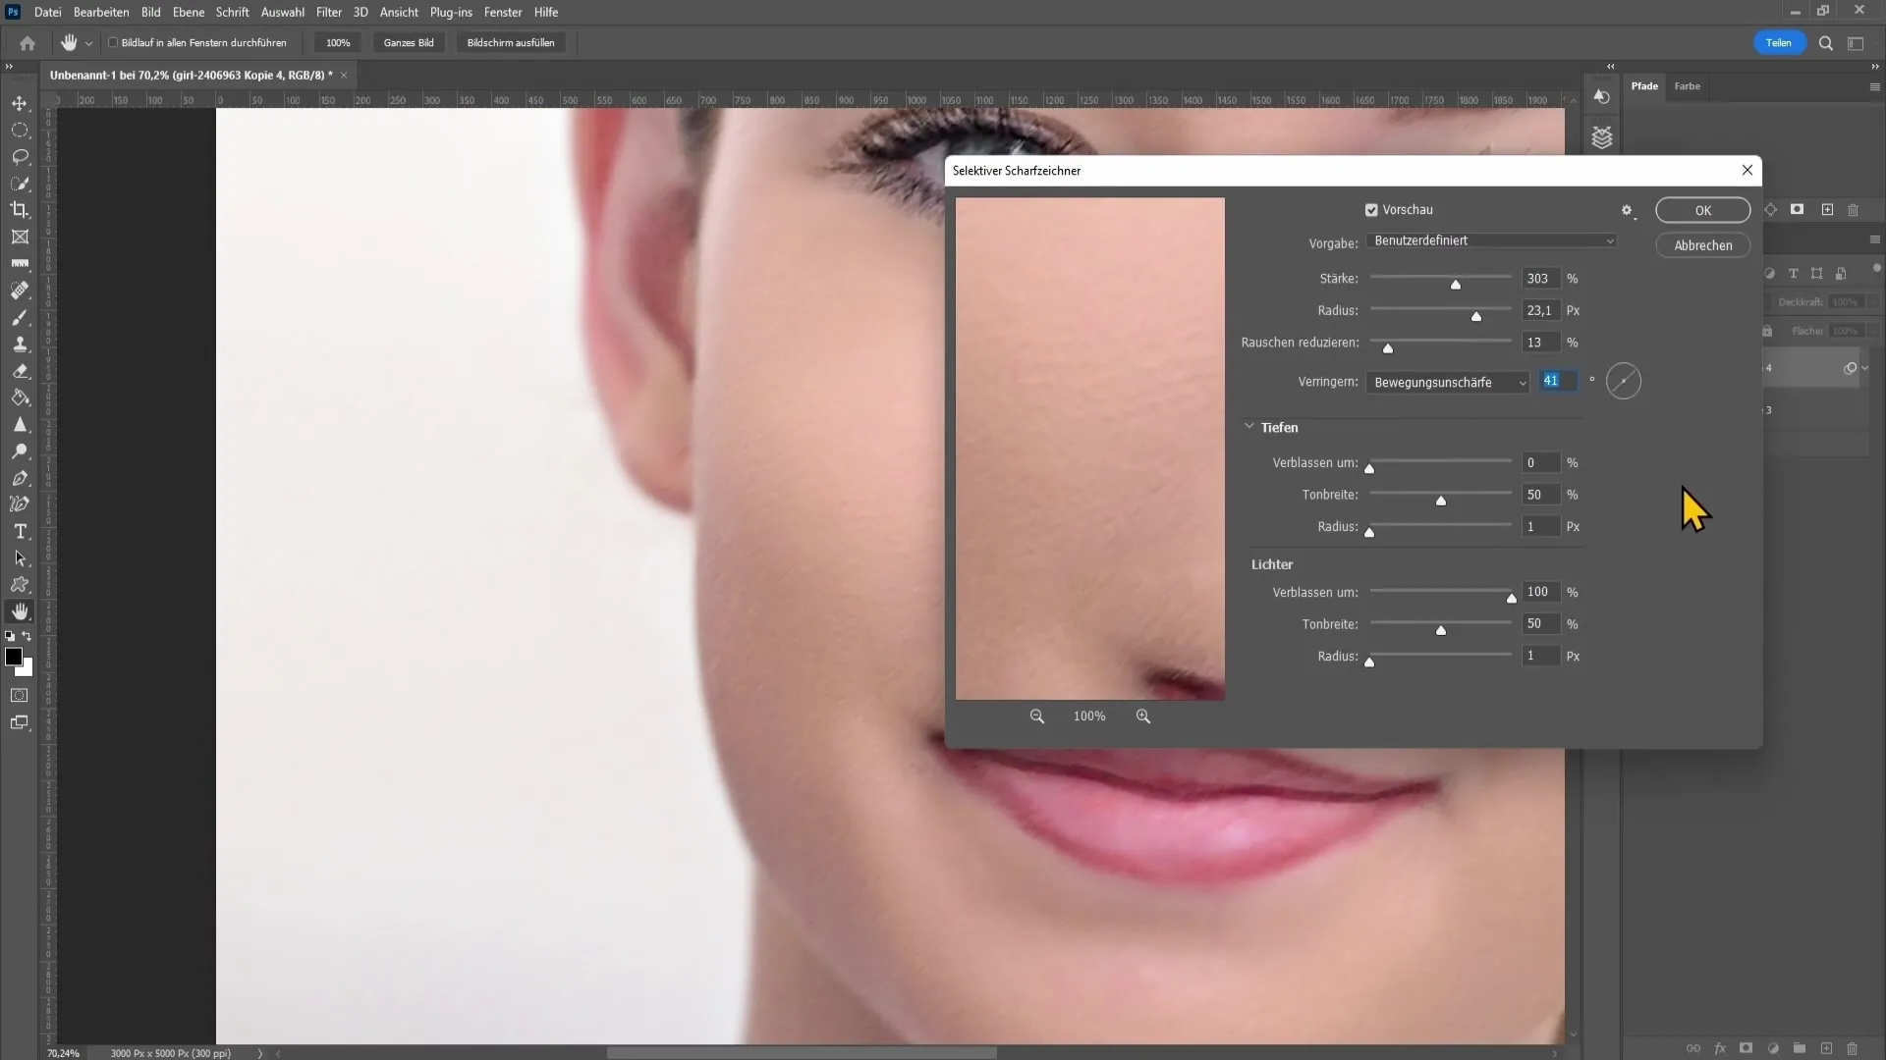
Task: Click the Lichter Verblassen um slider handle
Action: 1512,599
